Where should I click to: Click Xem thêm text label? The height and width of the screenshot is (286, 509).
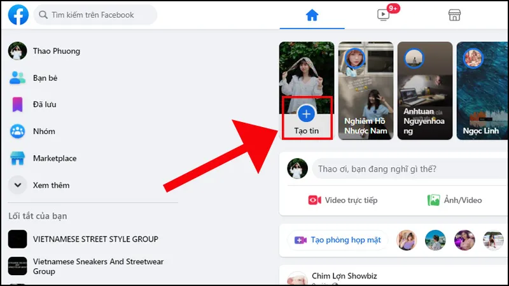coord(52,185)
